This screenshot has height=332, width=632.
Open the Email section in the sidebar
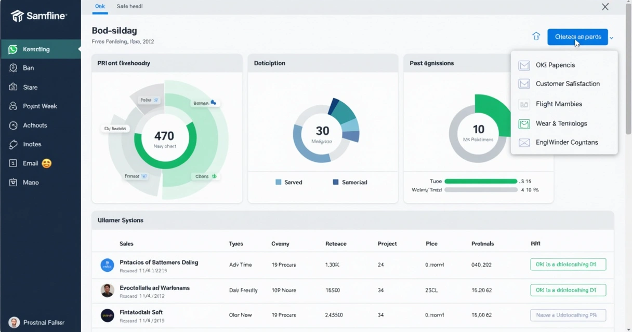tap(12, 163)
